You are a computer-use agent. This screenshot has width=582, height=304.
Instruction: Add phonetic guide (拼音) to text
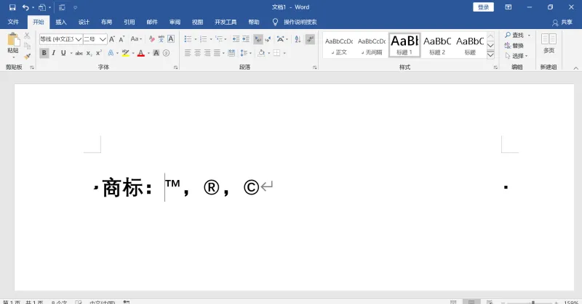click(161, 39)
